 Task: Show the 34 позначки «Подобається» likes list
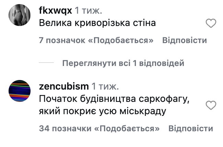pos(99,129)
